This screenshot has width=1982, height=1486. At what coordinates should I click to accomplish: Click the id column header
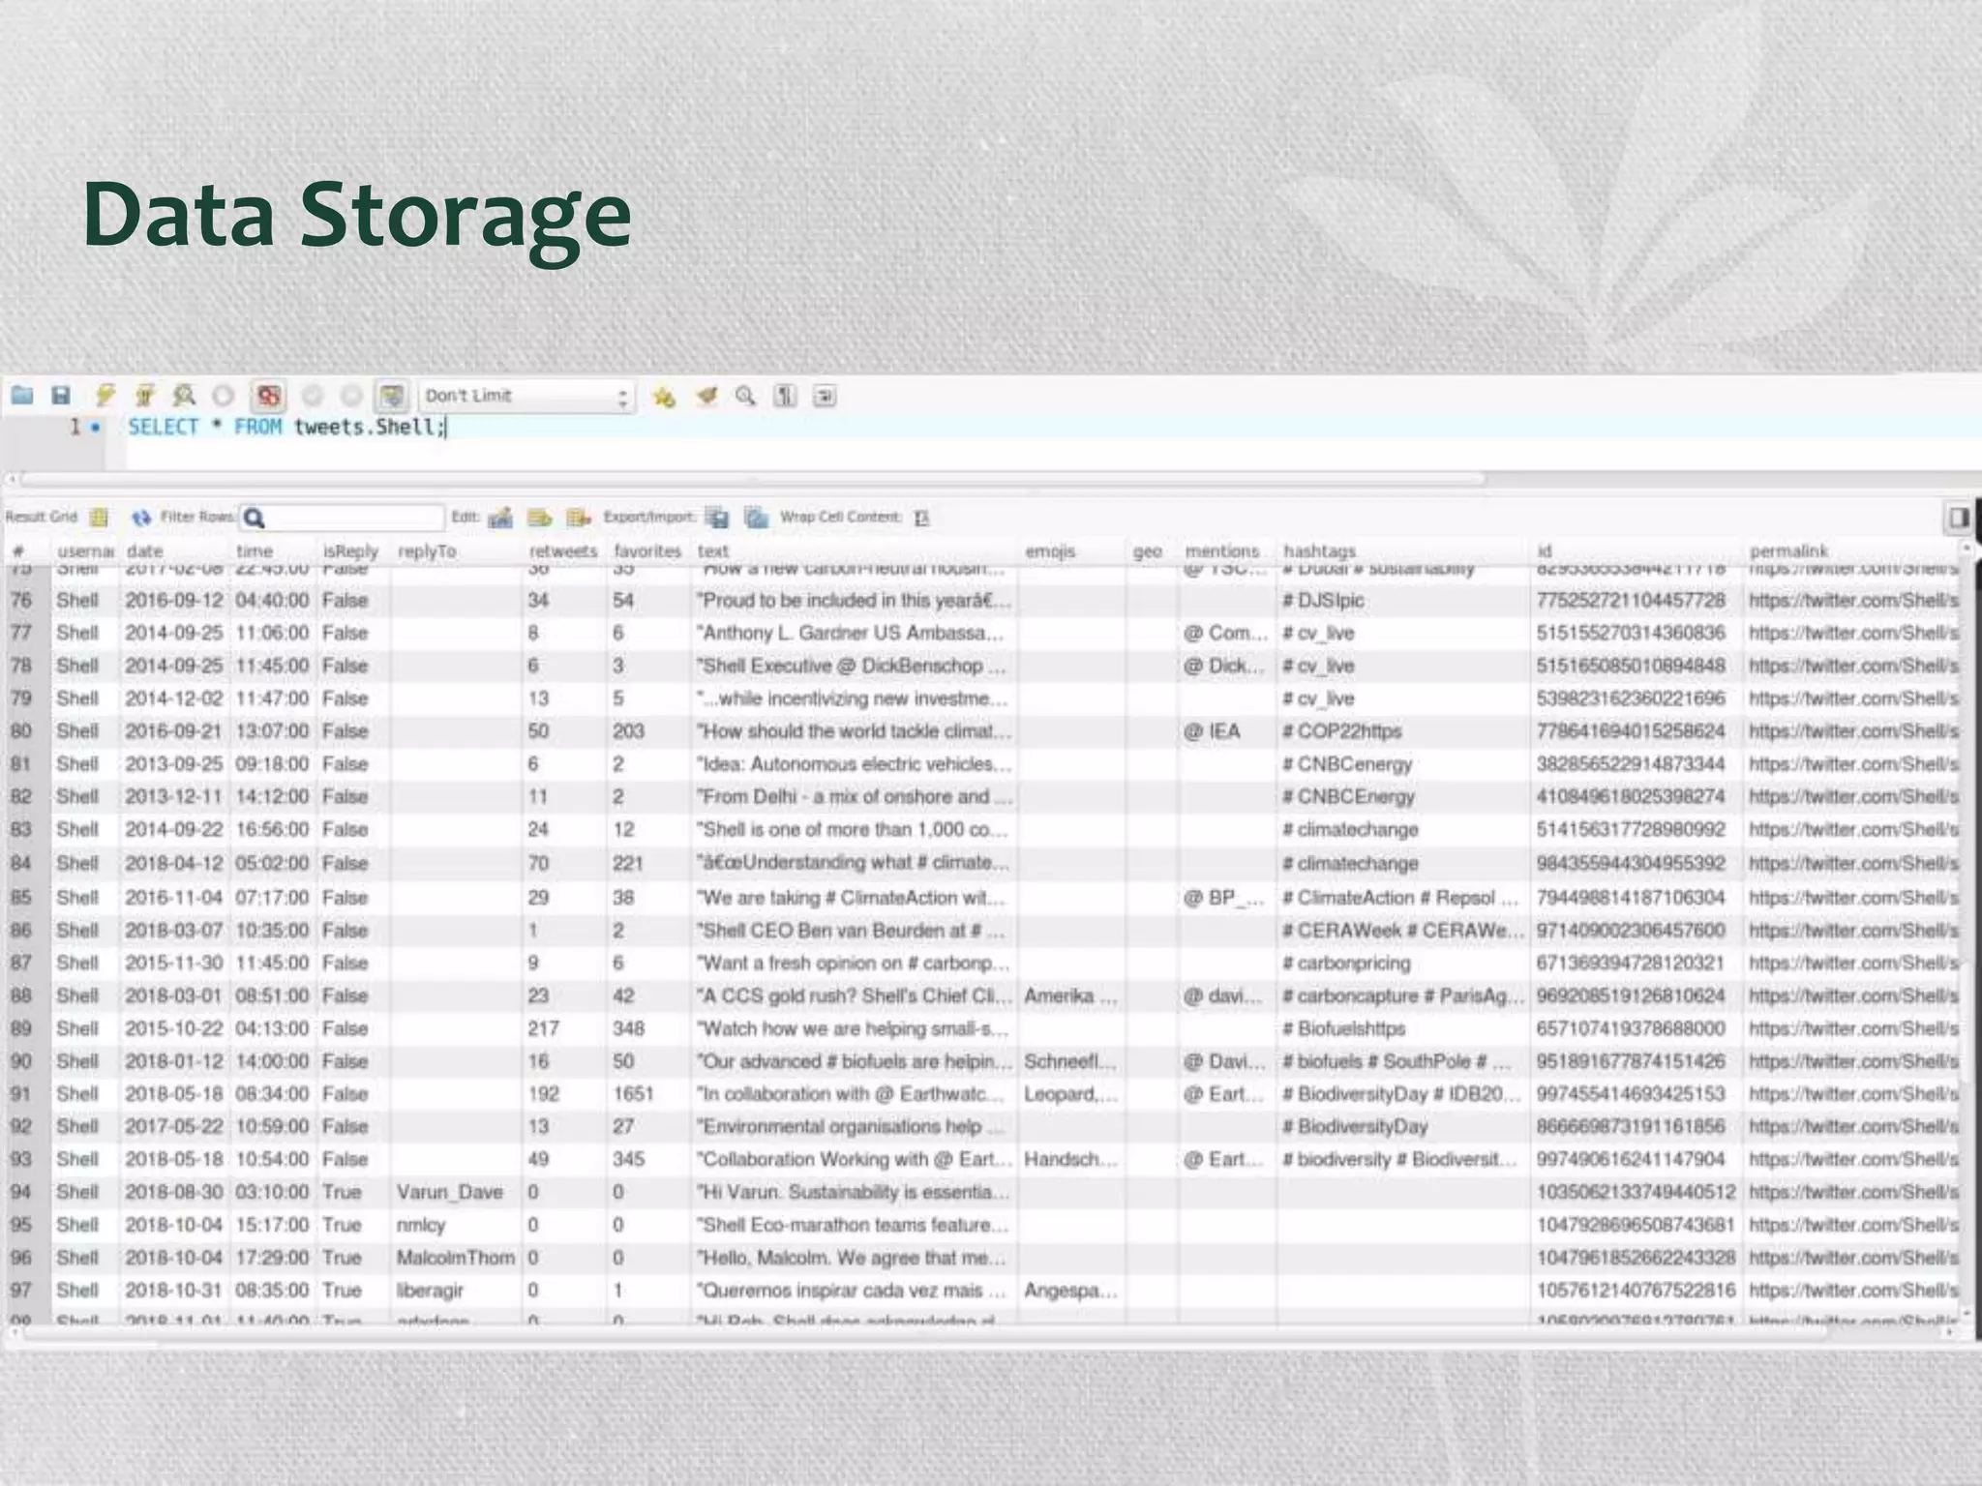point(1545,550)
